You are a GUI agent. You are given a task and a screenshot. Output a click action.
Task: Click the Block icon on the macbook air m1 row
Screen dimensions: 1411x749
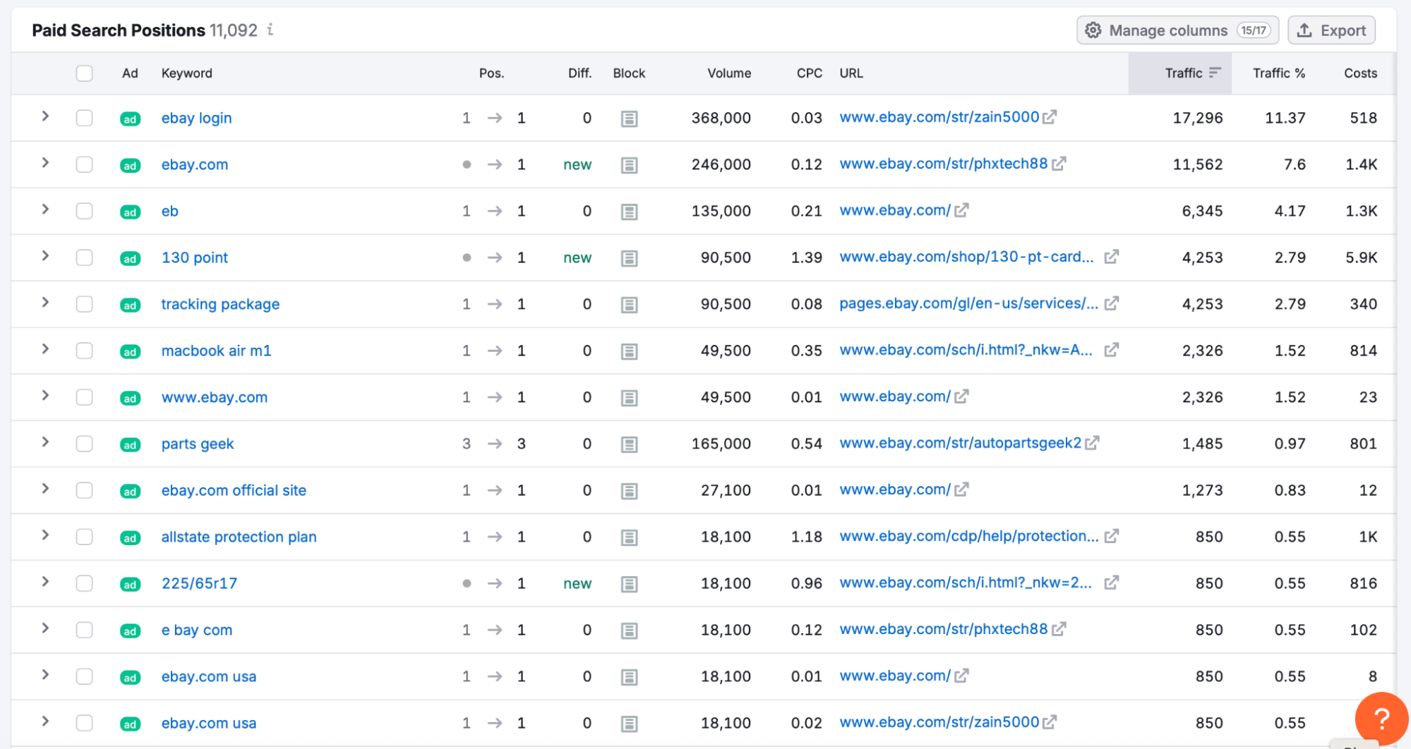(x=629, y=351)
